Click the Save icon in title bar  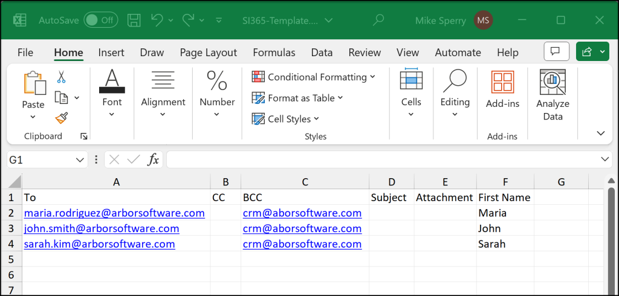tap(134, 20)
